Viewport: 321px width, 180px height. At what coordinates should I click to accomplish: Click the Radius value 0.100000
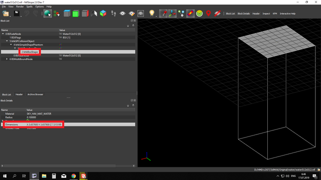coord(31,117)
